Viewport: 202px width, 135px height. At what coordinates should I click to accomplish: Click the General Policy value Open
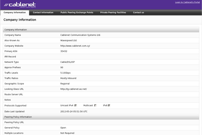click(63, 128)
